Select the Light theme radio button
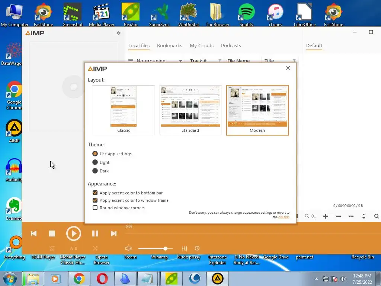 click(95, 162)
